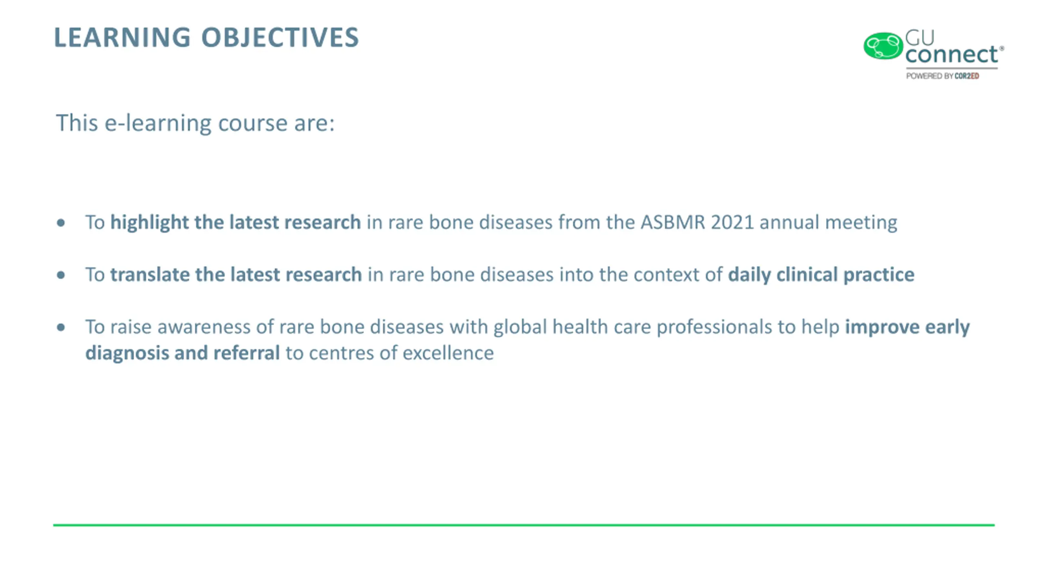Click 'ASBMR 2021 annual meeting' text
1046x588 pixels.
pyautogui.click(x=769, y=223)
